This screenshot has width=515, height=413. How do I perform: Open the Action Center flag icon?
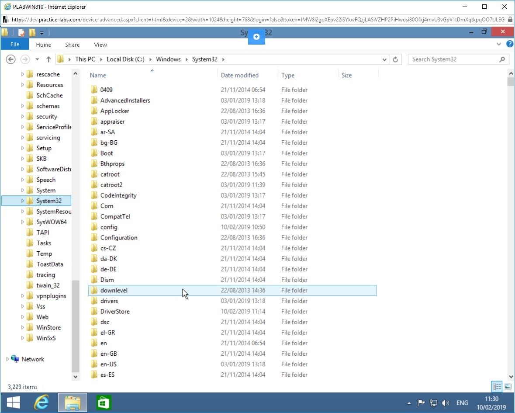point(421,403)
